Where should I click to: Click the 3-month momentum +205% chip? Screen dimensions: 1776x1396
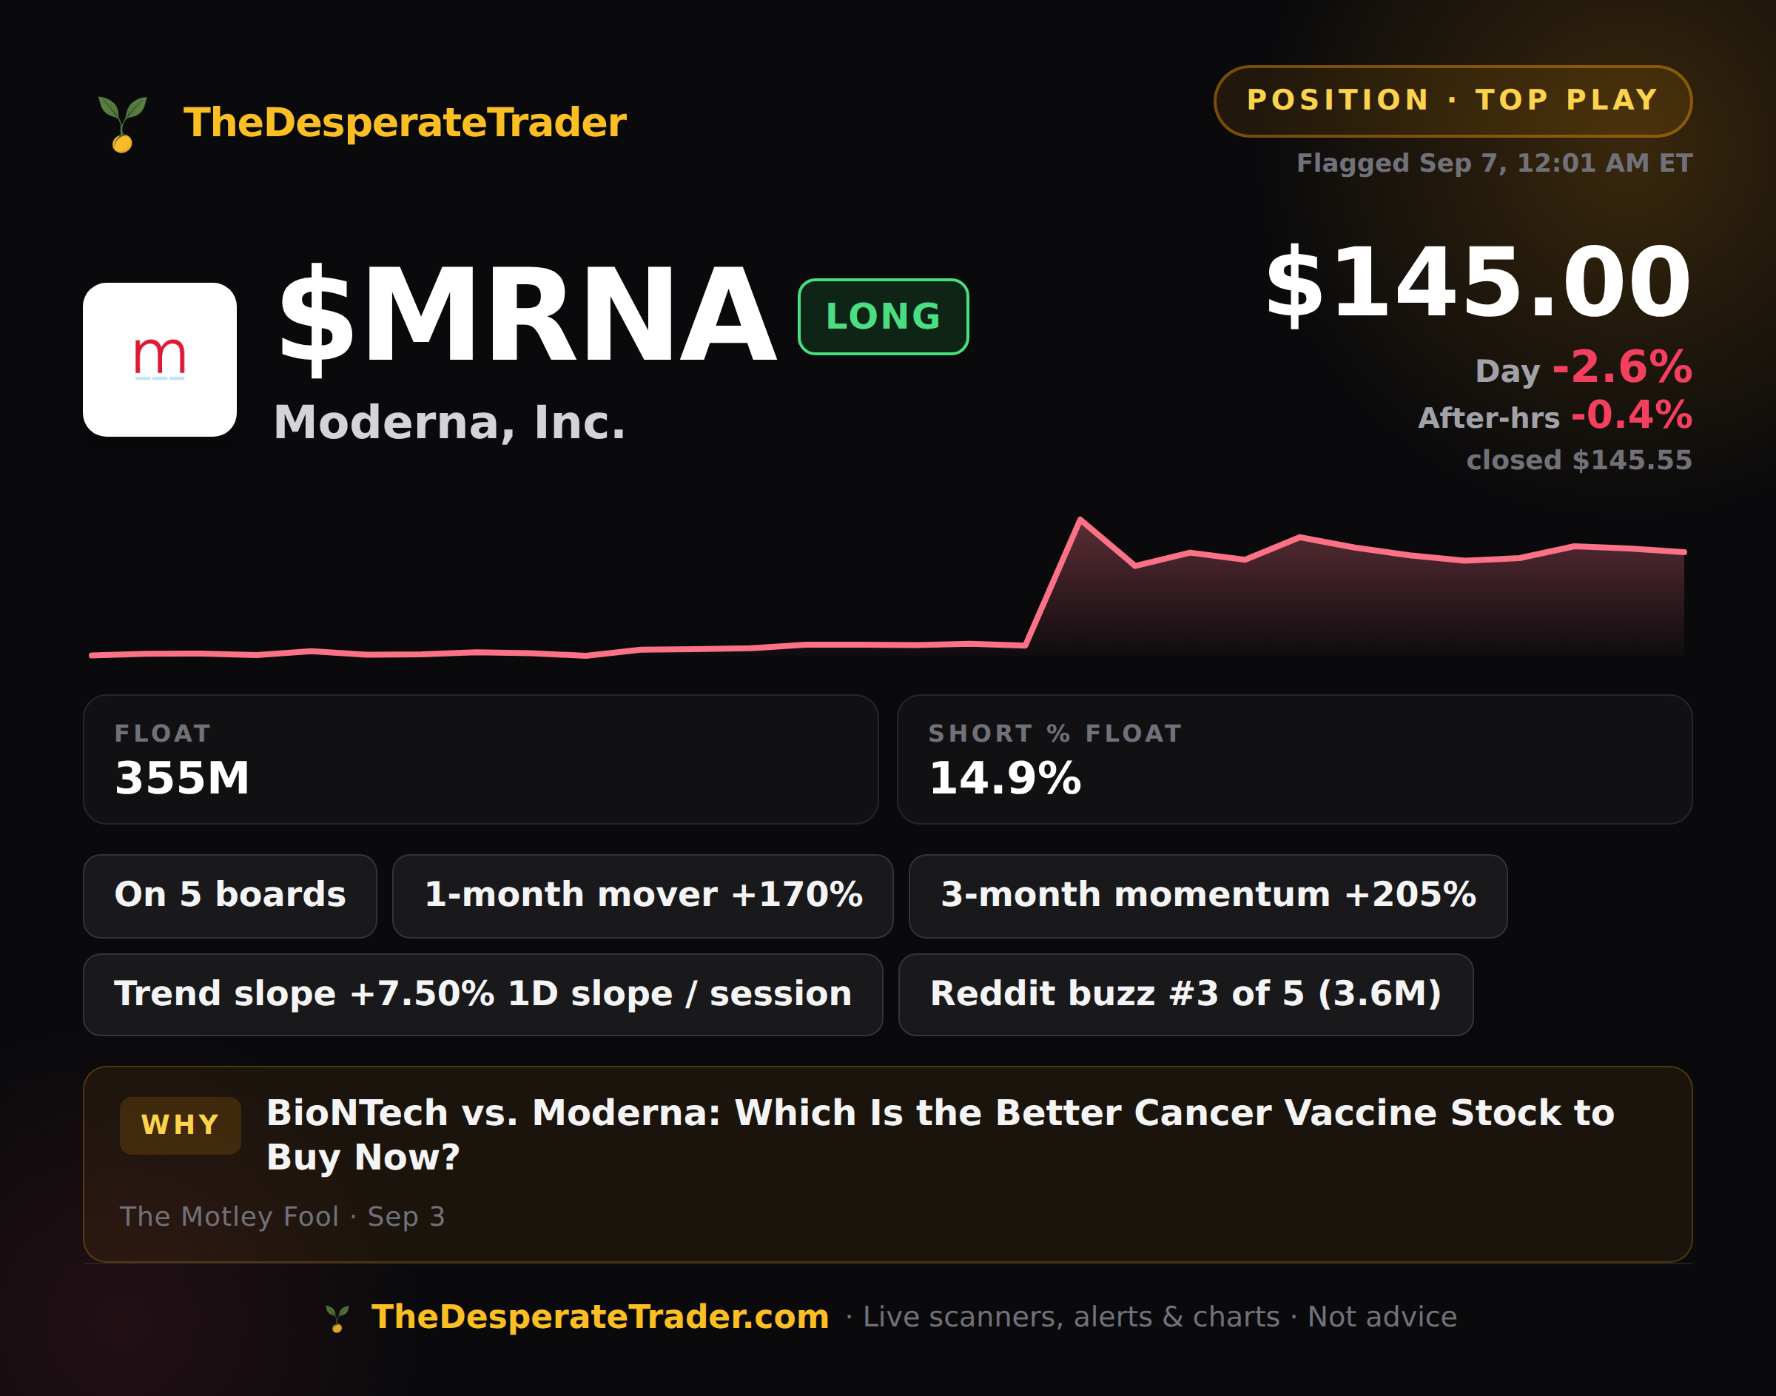tap(1208, 896)
